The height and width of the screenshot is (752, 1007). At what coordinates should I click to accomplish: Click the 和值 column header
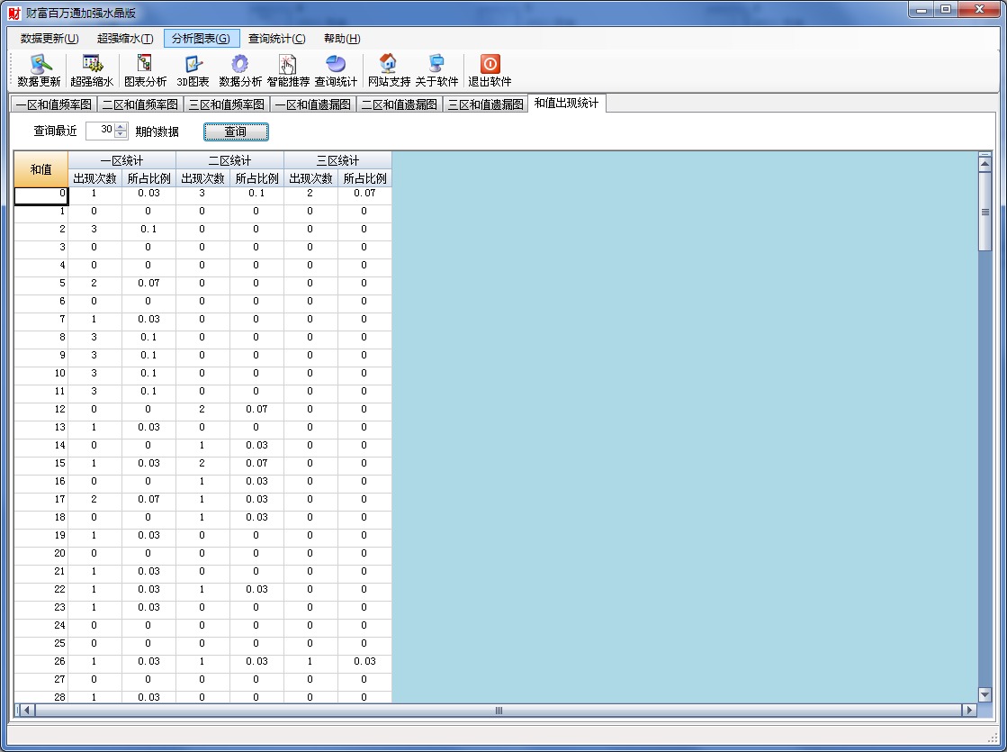(x=40, y=169)
